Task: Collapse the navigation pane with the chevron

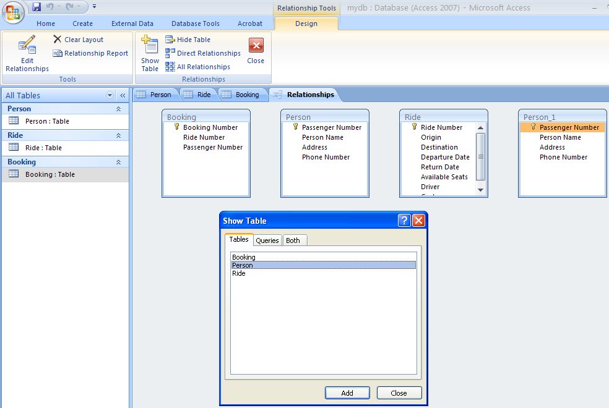Action: [x=123, y=95]
